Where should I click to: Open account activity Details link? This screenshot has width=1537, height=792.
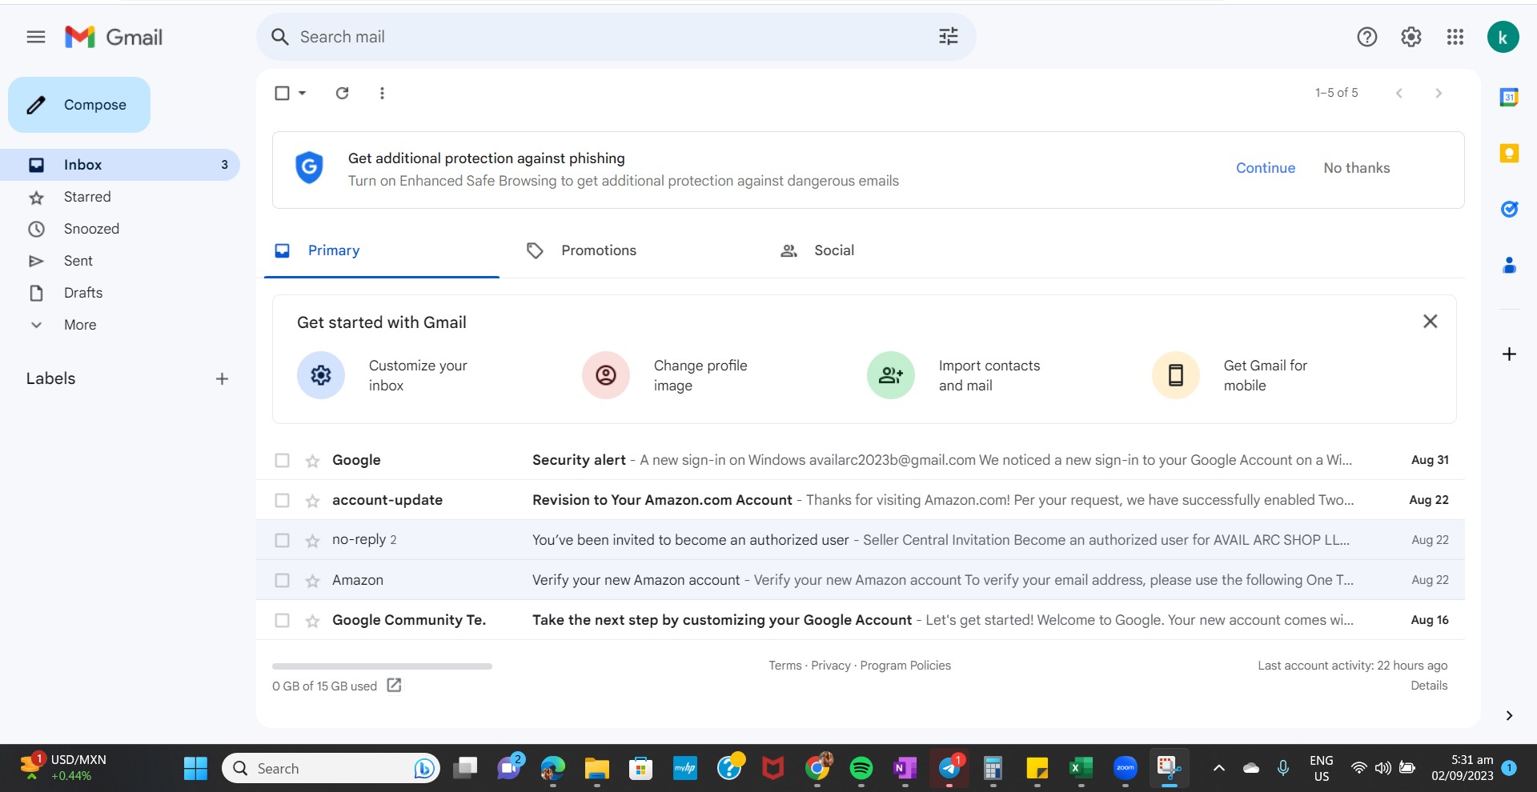(x=1429, y=686)
